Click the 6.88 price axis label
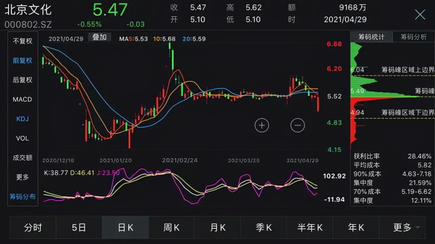The height and width of the screenshot is (244, 435). pyautogui.click(x=334, y=44)
